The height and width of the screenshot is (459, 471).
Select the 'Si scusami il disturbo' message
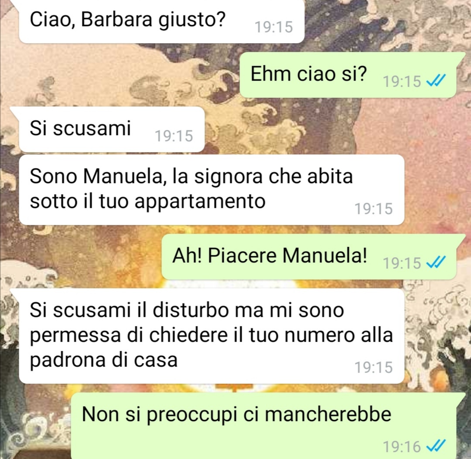(x=212, y=336)
